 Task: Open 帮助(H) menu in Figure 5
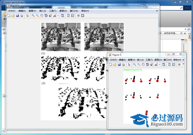coord(177,60)
